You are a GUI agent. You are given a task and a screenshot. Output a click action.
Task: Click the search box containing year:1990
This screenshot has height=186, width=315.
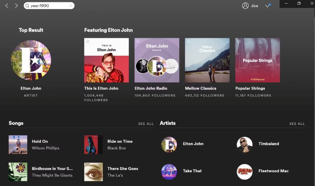pos(47,6)
